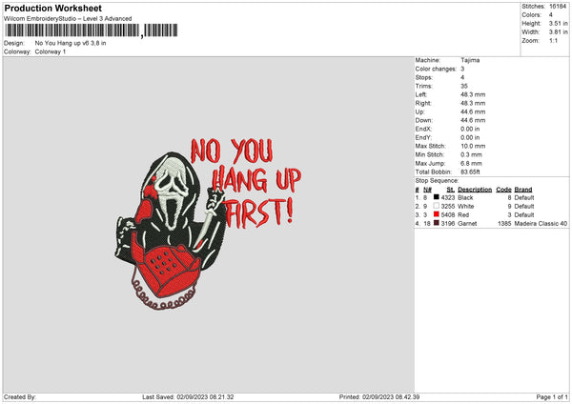Viewport: 572px width, 404px height.
Task: Click the EndX value 0.00 in
Action: [470, 129]
